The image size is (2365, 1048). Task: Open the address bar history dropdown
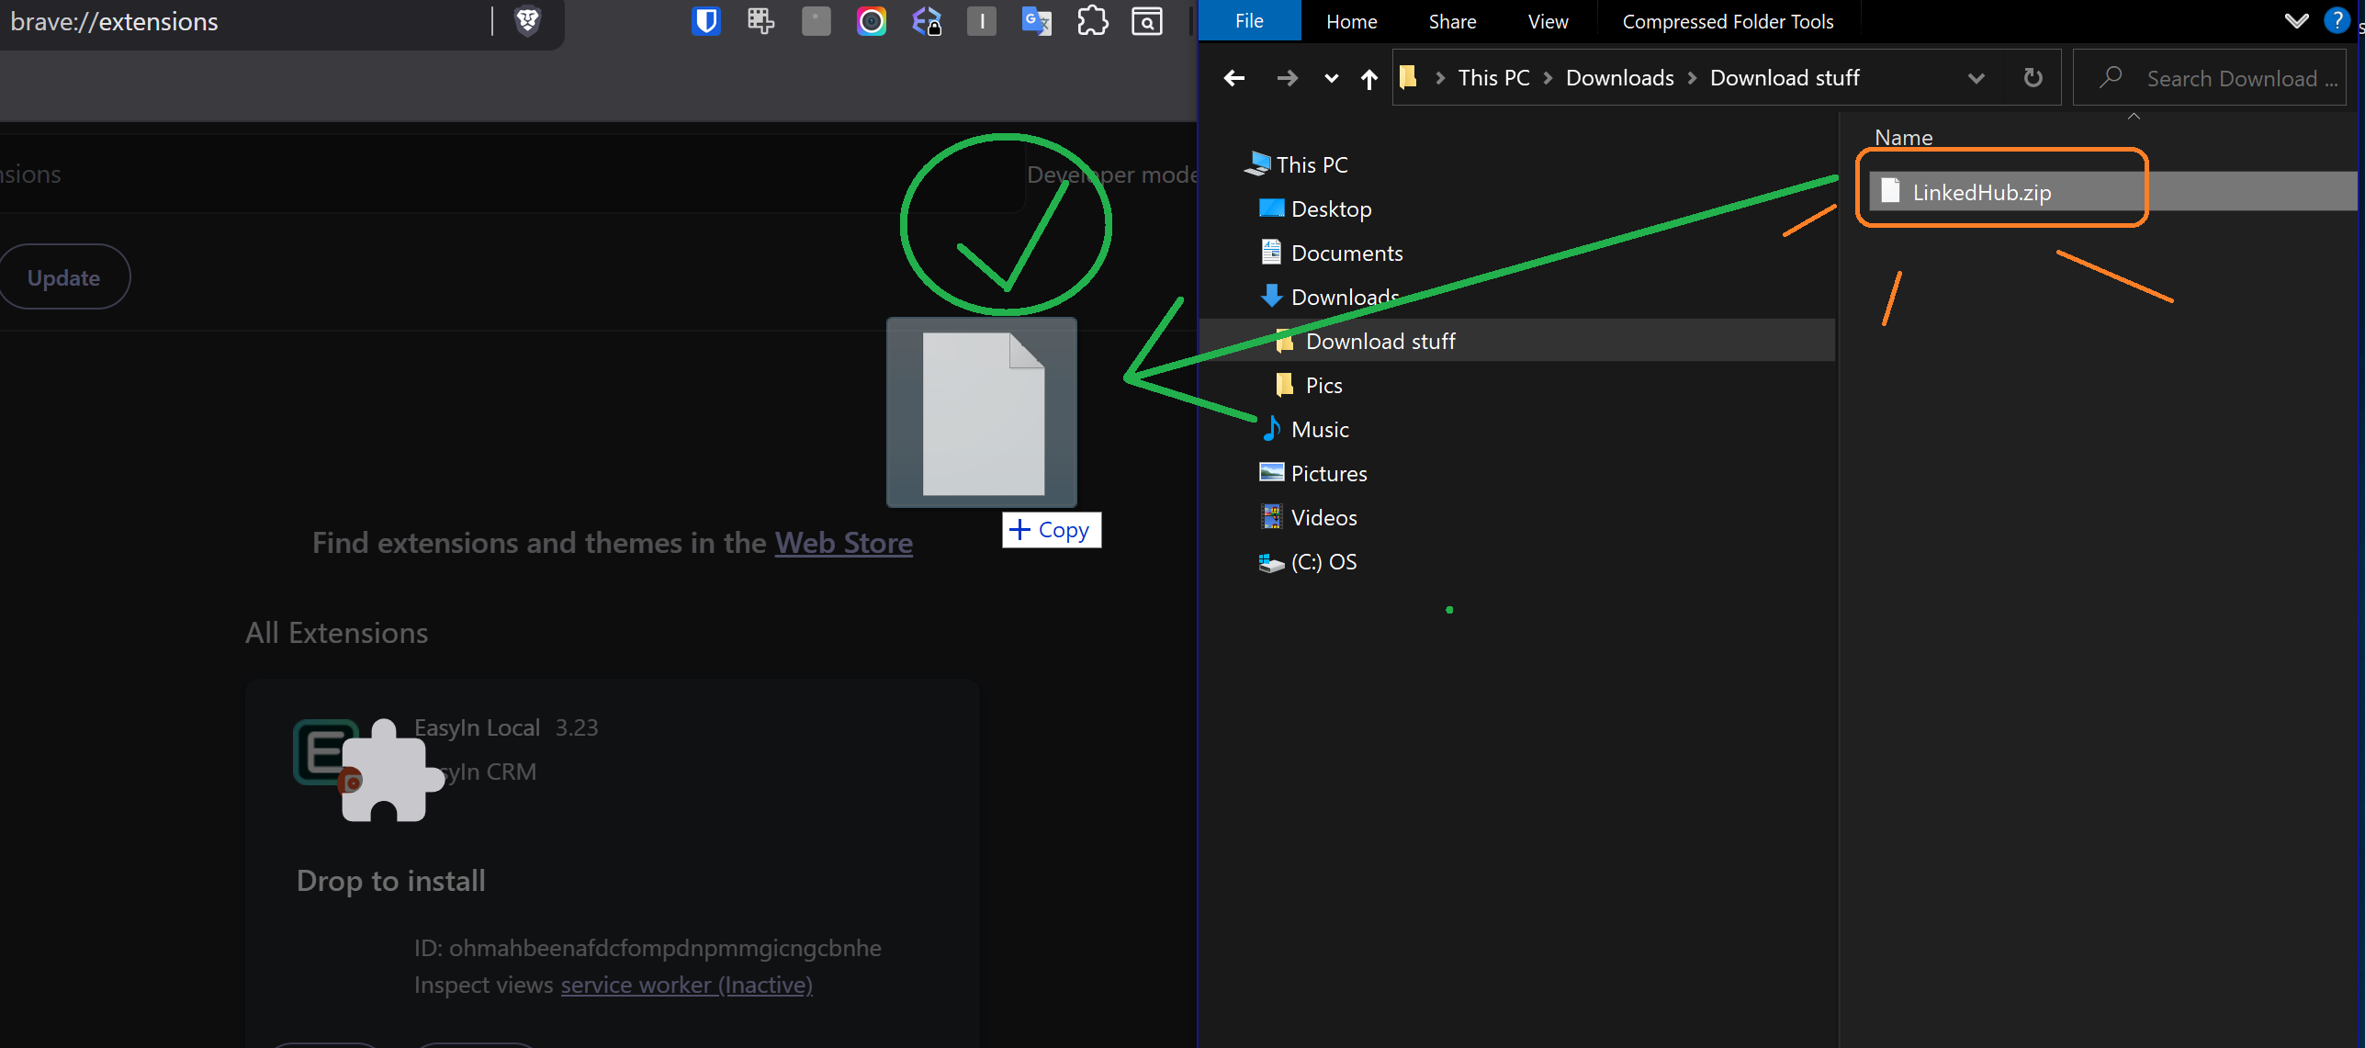pos(1976,79)
